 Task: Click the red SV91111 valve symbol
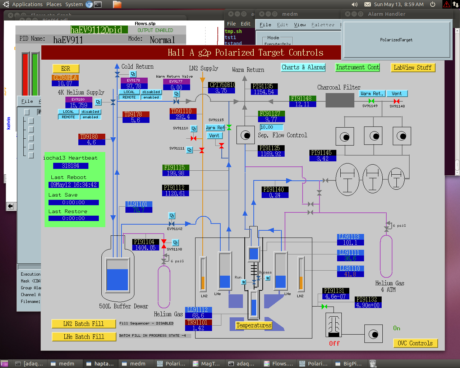[202, 150]
